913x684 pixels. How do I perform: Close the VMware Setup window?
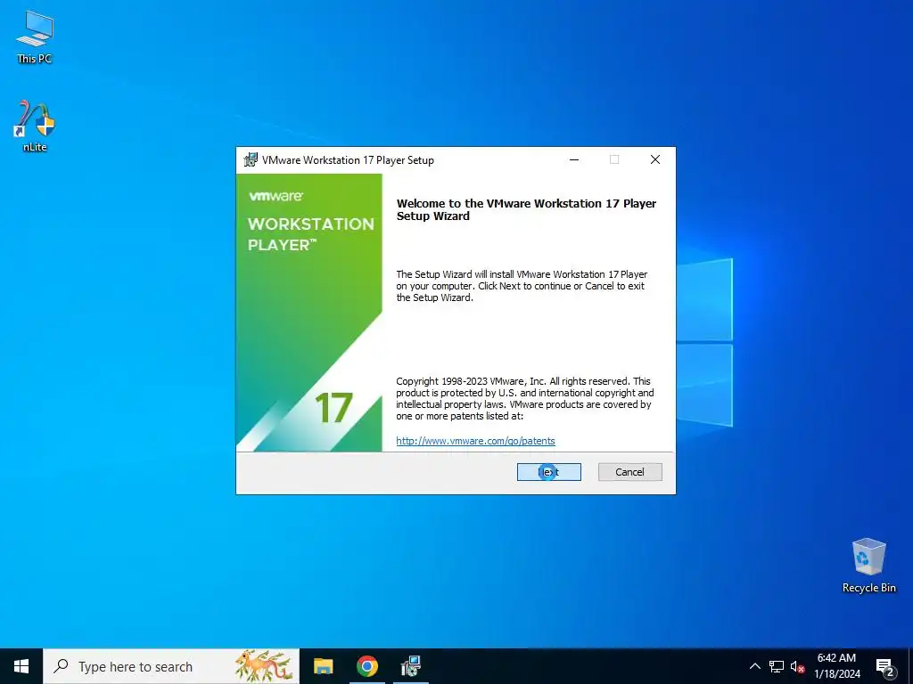point(655,159)
